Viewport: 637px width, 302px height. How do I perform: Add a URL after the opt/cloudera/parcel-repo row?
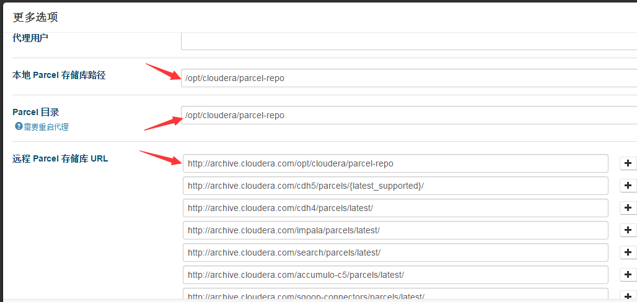(x=628, y=163)
